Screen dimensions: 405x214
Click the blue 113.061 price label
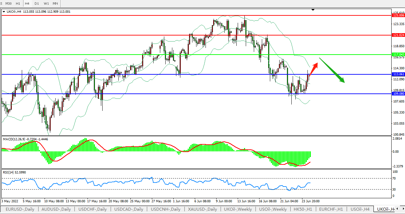point(398,74)
